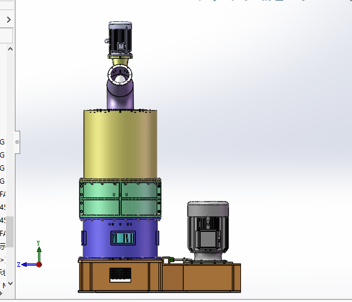Select the small top motor on the model
Screen dimensions: 352x302
120,39
